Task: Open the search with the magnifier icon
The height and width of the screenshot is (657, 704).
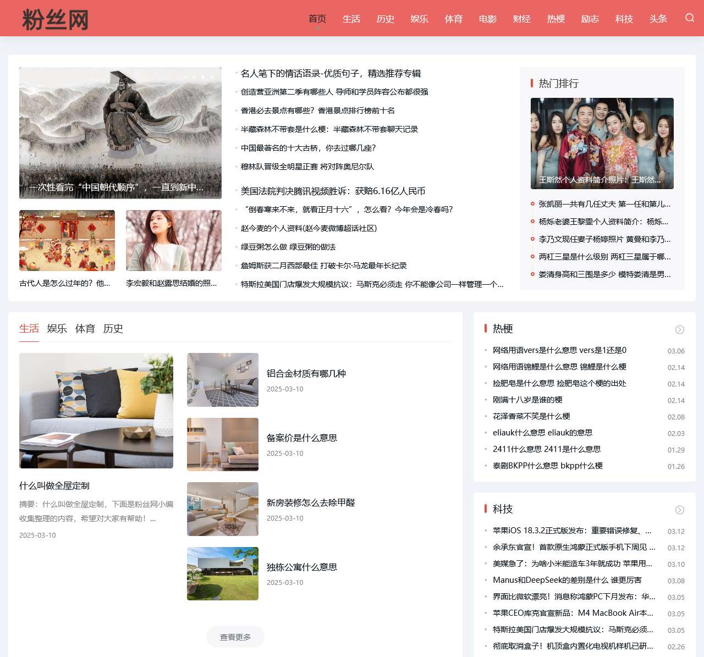Action: (x=690, y=18)
